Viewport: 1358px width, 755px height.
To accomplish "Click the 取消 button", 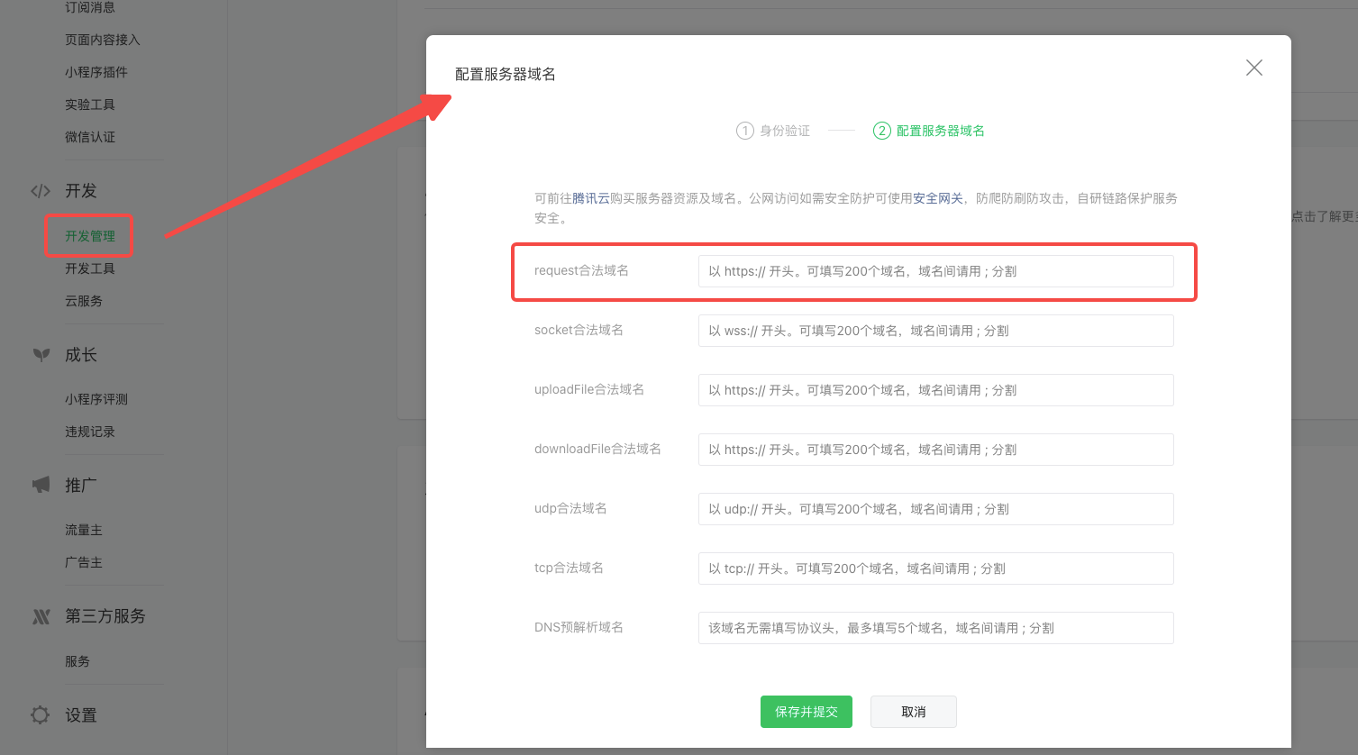I will tap(913, 712).
